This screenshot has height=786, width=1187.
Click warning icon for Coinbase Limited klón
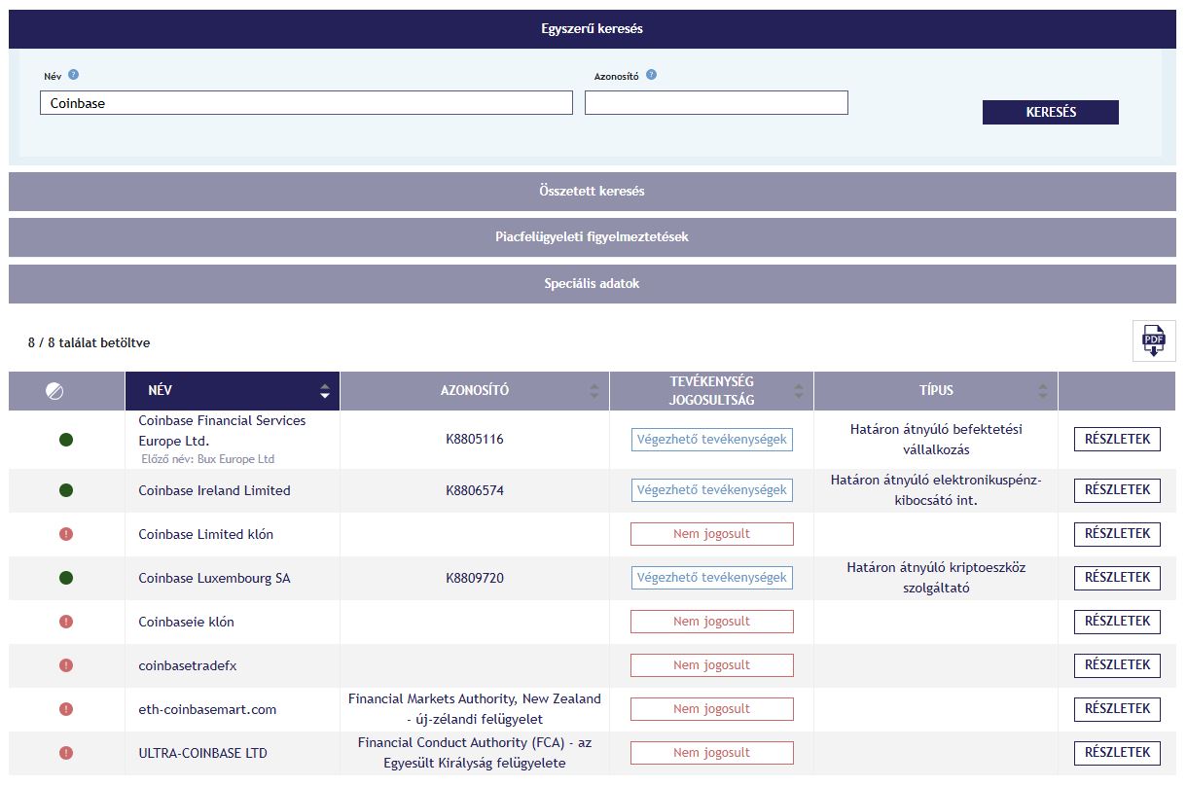[66, 534]
